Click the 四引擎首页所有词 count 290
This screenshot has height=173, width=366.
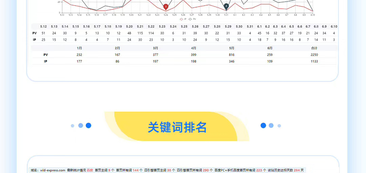point(206,170)
